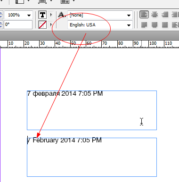Open the 100% scale dropdown arrow
The height and width of the screenshot is (182, 179).
[x=29, y=15]
